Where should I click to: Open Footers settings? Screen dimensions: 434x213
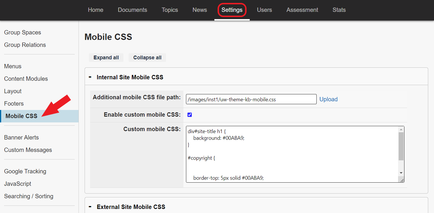point(14,104)
